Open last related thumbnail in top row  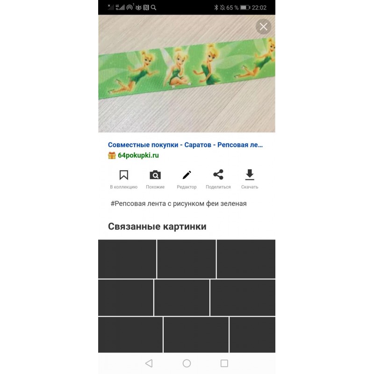tap(246, 259)
